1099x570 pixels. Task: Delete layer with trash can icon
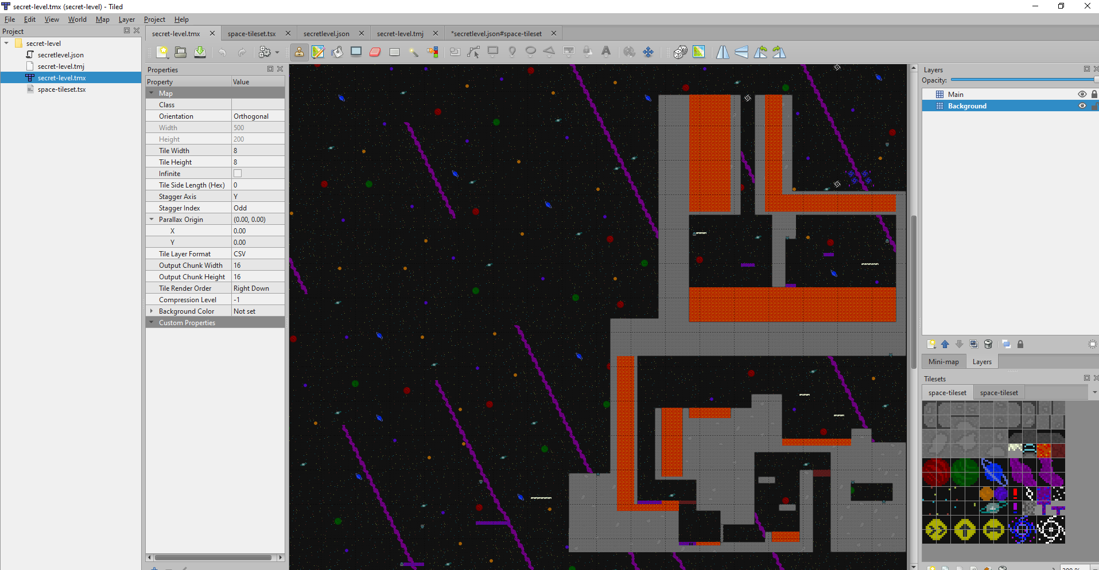click(x=988, y=344)
